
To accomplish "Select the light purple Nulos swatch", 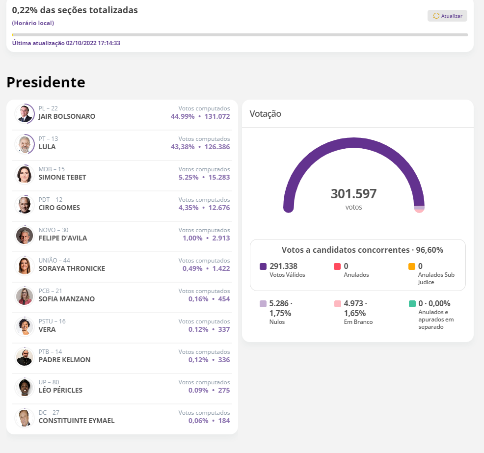I will 263,304.
